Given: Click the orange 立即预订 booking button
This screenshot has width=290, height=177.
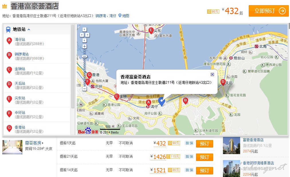Looking at the screenshot, I should coord(269,11).
